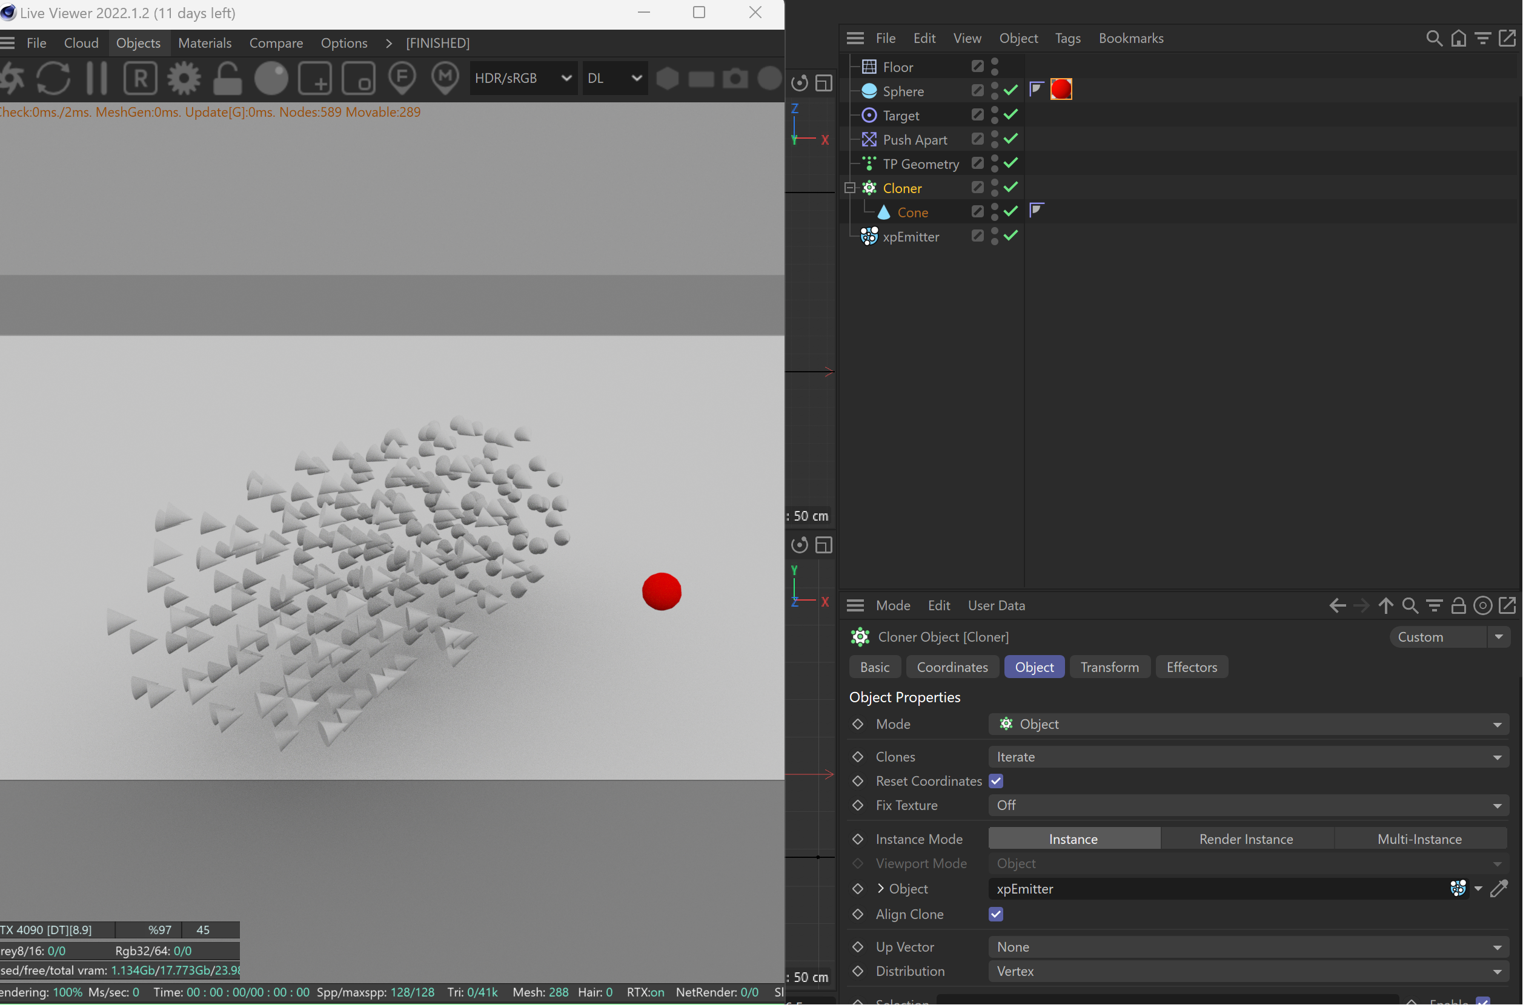Open the Materials menu in Live Viewer
The image size is (1523, 1005).
coord(205,43)
